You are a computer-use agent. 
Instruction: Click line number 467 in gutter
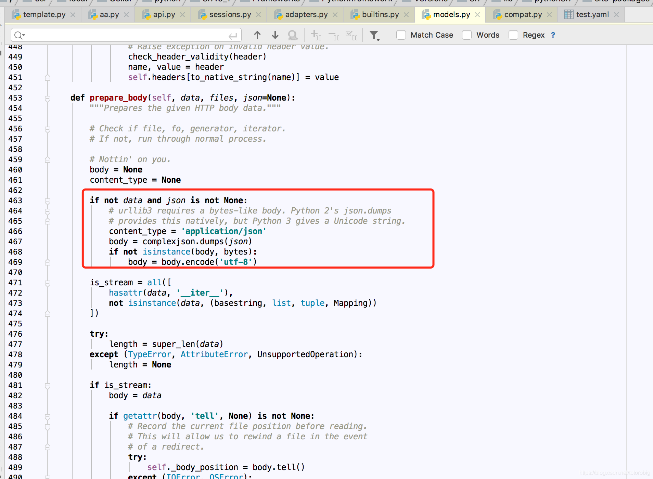(15, 242)
